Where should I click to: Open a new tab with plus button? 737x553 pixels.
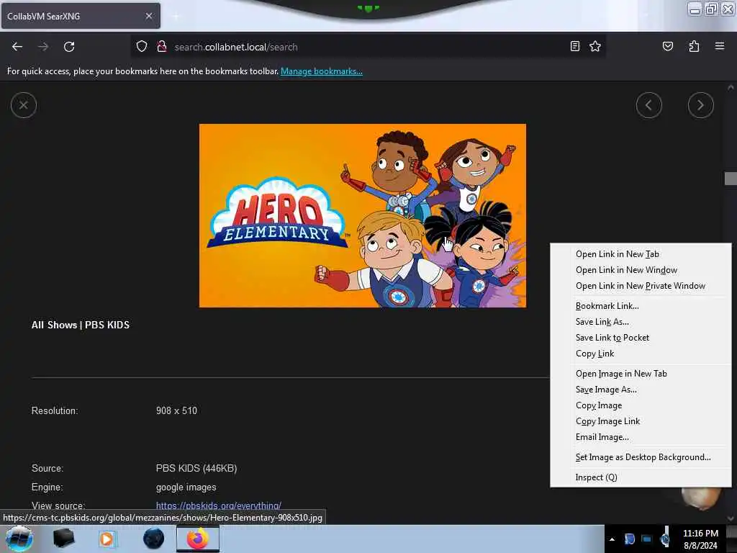[176, 17]
